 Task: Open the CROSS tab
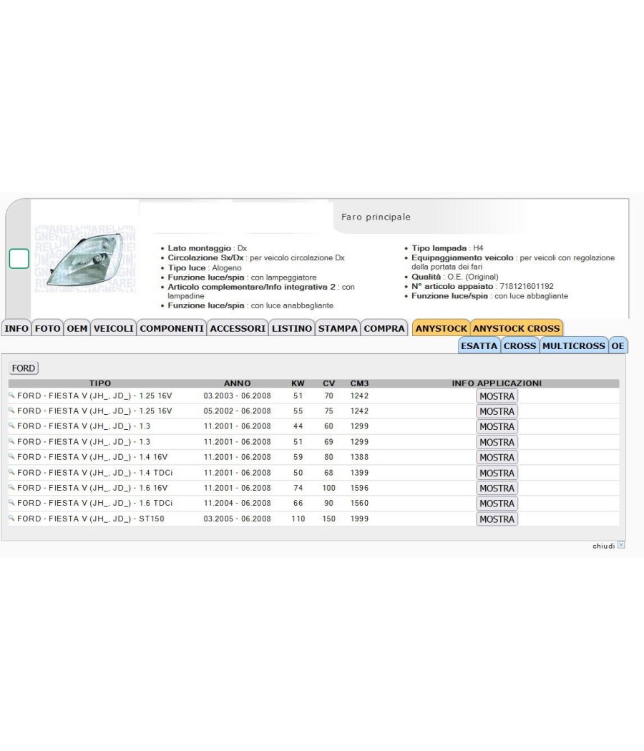(x=520, y=345)
